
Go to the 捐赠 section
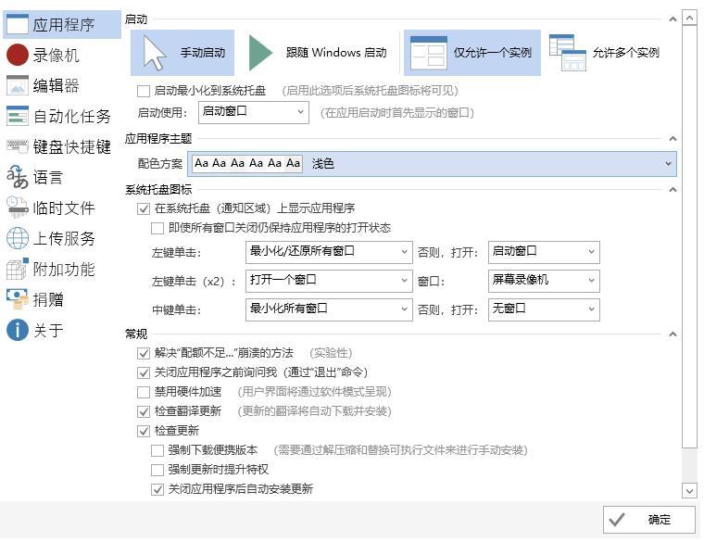point(48,299)
